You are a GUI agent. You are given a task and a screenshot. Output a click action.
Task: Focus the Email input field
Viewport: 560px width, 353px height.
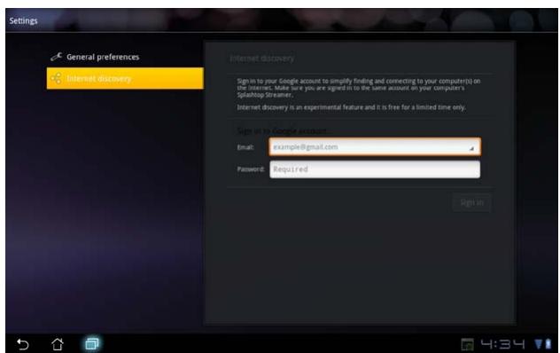tap(375, 147)
